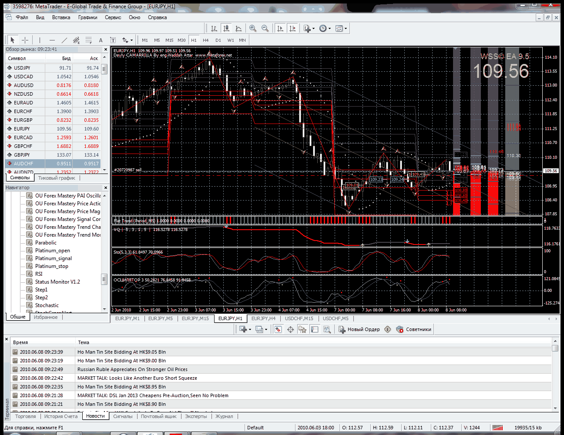Sort market watch by Бид column
Image resolution: width=564 pixels, height=435 pixels.
59,58
